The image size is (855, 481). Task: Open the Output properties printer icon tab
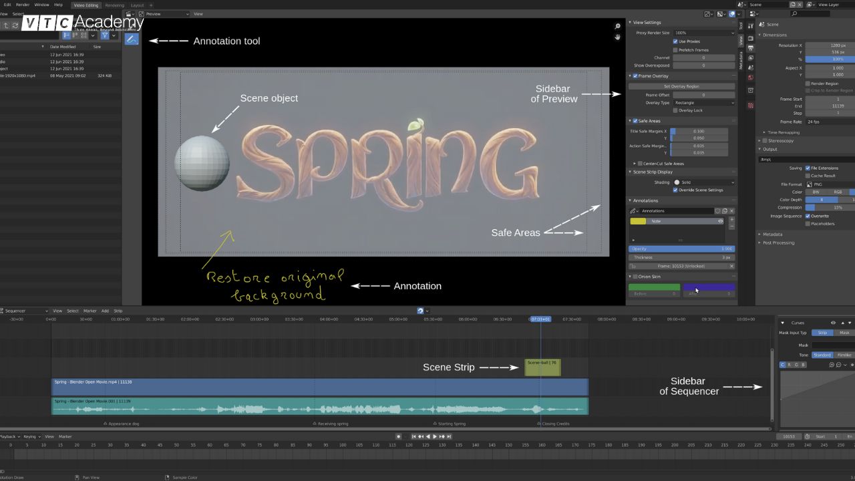click(x=750, y=49)
